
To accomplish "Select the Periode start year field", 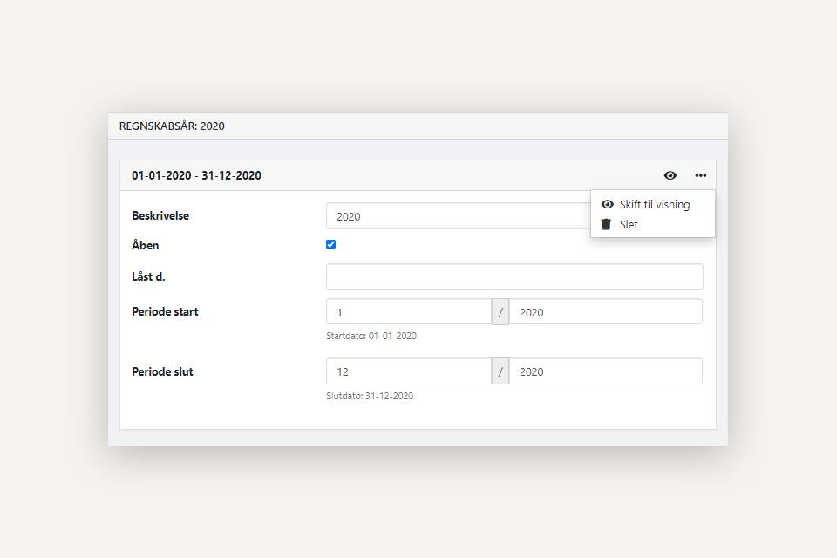I will tap(605, 312).
